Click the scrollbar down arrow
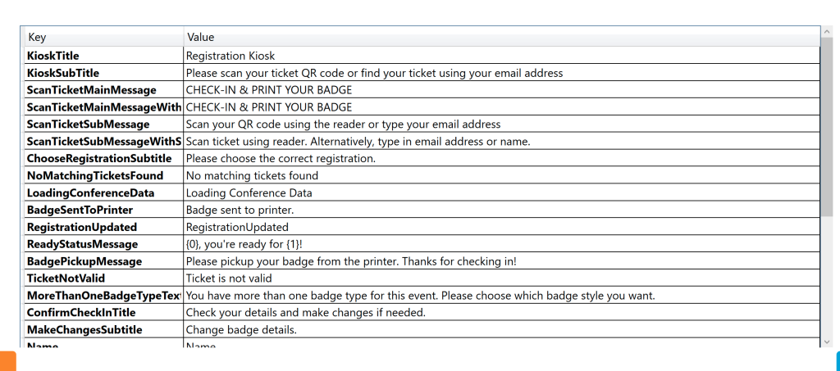Screen dimensions: 840x371 tap(827, 342)
